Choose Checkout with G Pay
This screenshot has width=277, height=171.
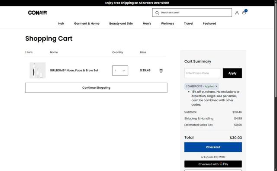point(213,164)
